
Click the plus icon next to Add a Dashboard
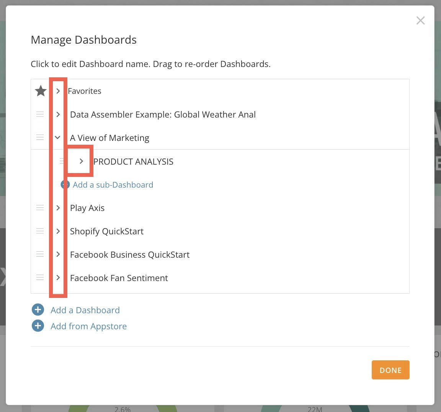(x=38, y=309)
